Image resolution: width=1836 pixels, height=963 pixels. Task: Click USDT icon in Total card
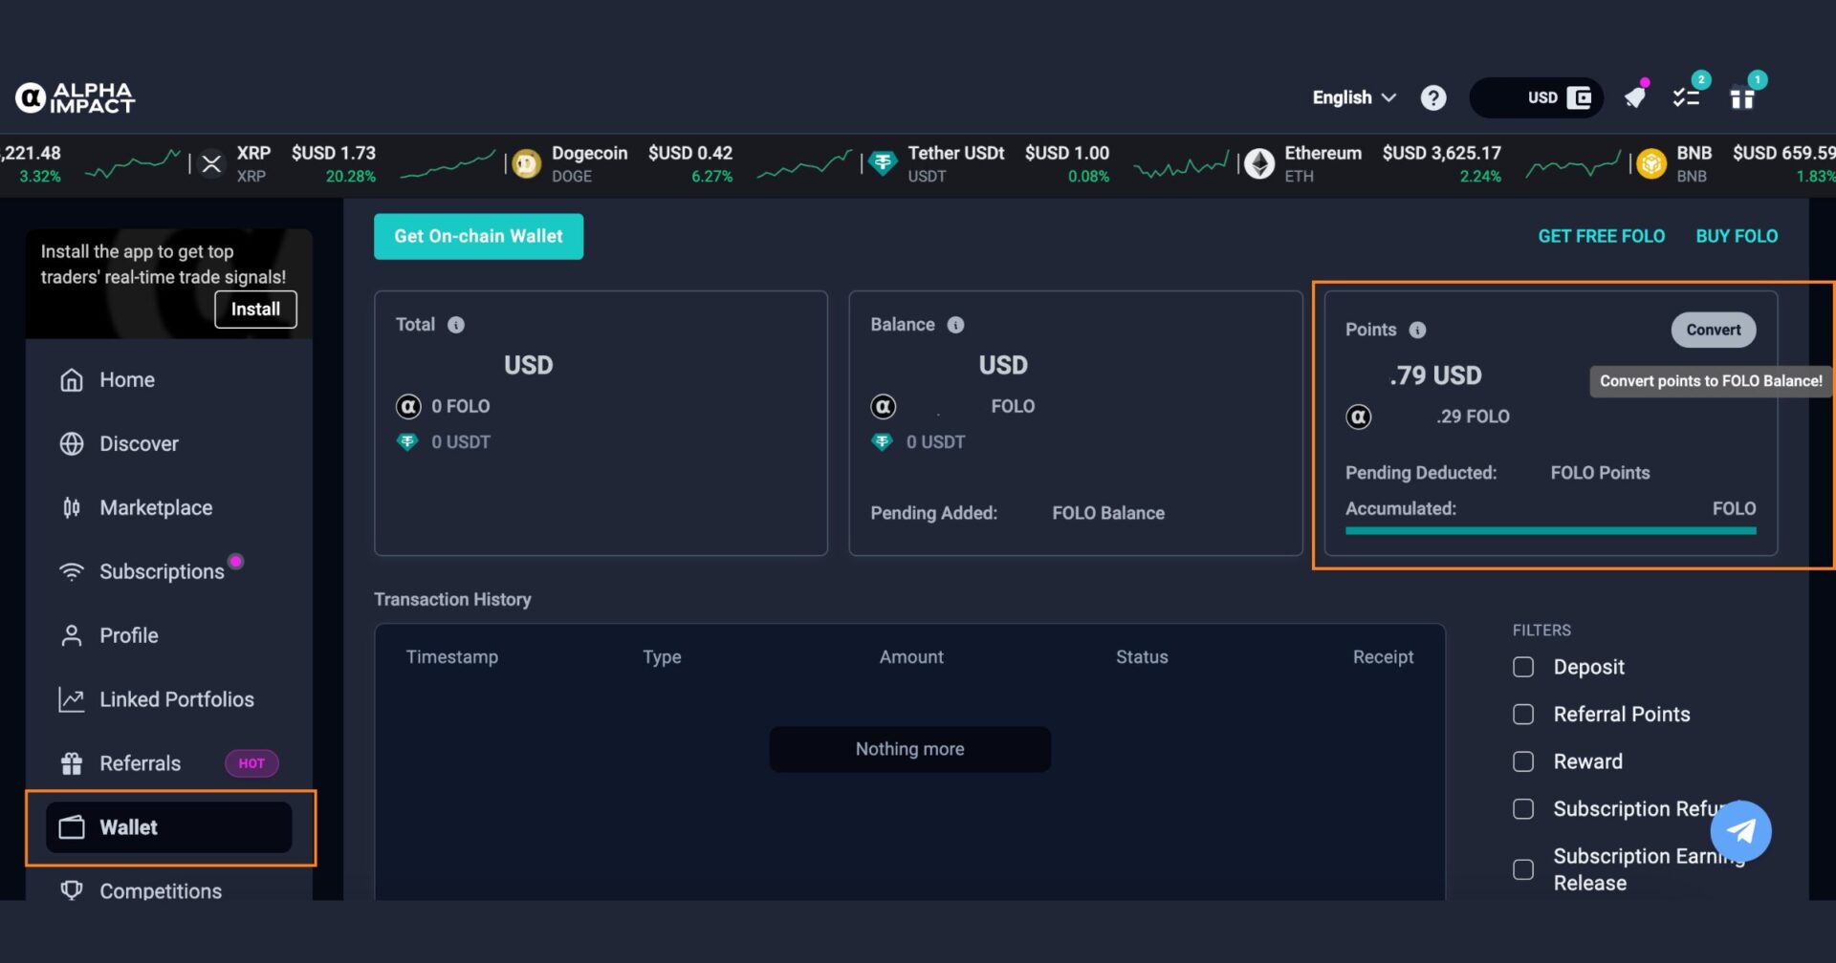[x=407, y=441]
